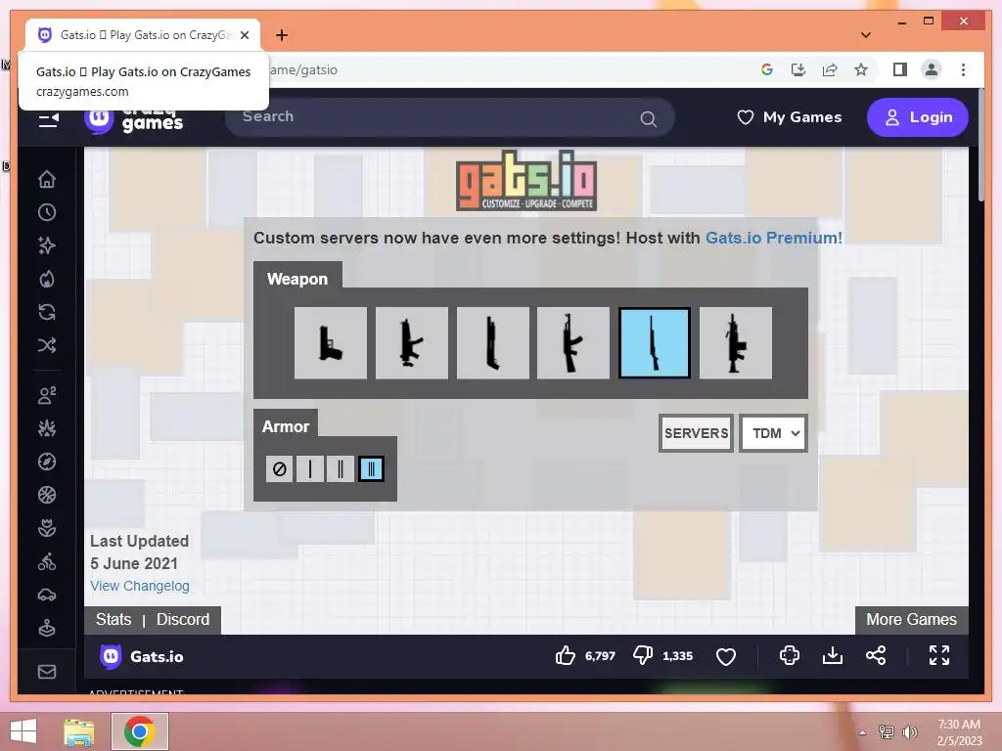Click the search magnifier icon

click(648, 118)
